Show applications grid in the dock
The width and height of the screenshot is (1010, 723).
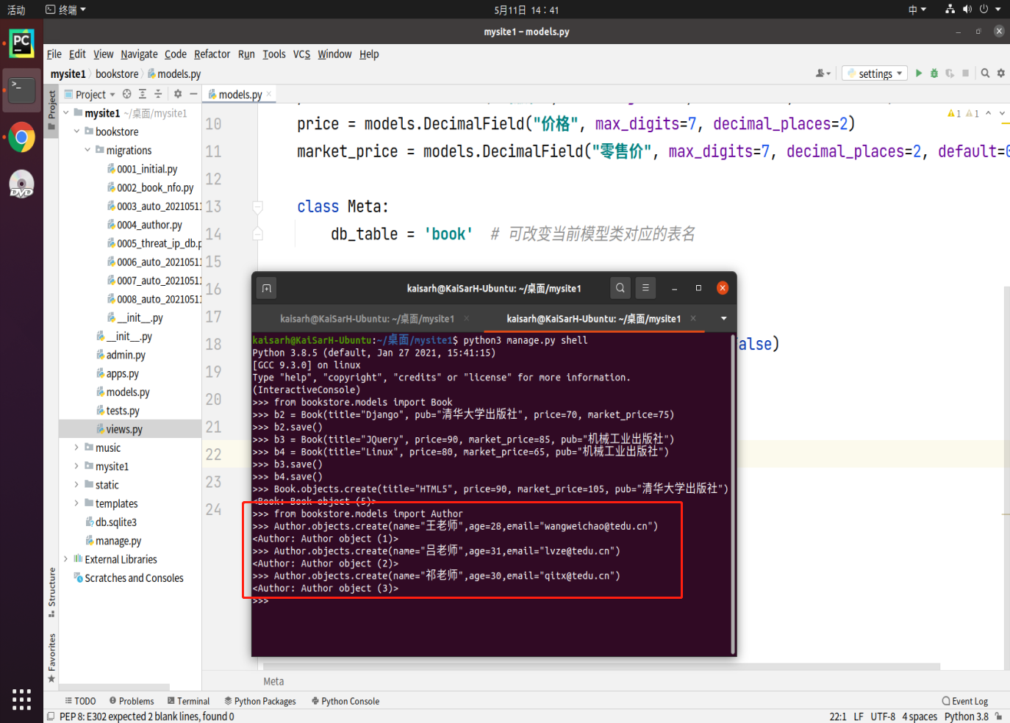pyautogui.click(x=21, y=699)
